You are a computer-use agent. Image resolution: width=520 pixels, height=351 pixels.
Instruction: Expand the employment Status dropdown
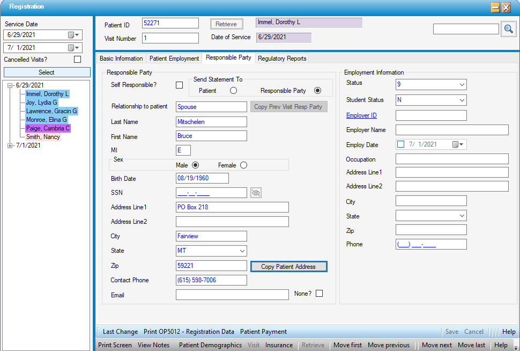pyautogui.click(x=462, y=84)
